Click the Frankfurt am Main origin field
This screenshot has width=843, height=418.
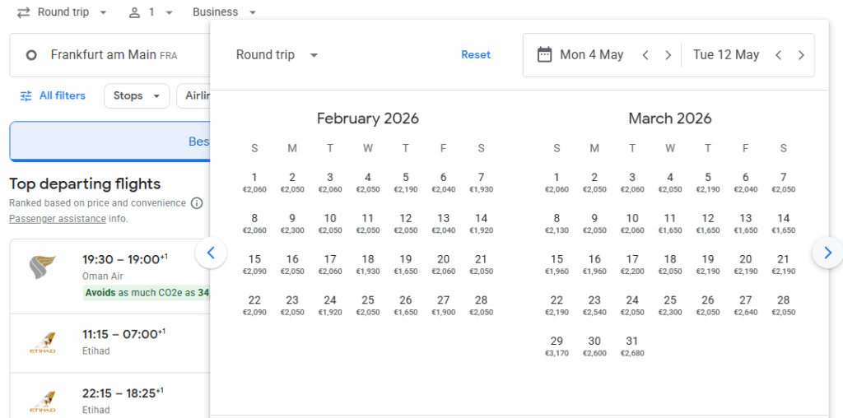pyautogui.click(x=109, y=55)
